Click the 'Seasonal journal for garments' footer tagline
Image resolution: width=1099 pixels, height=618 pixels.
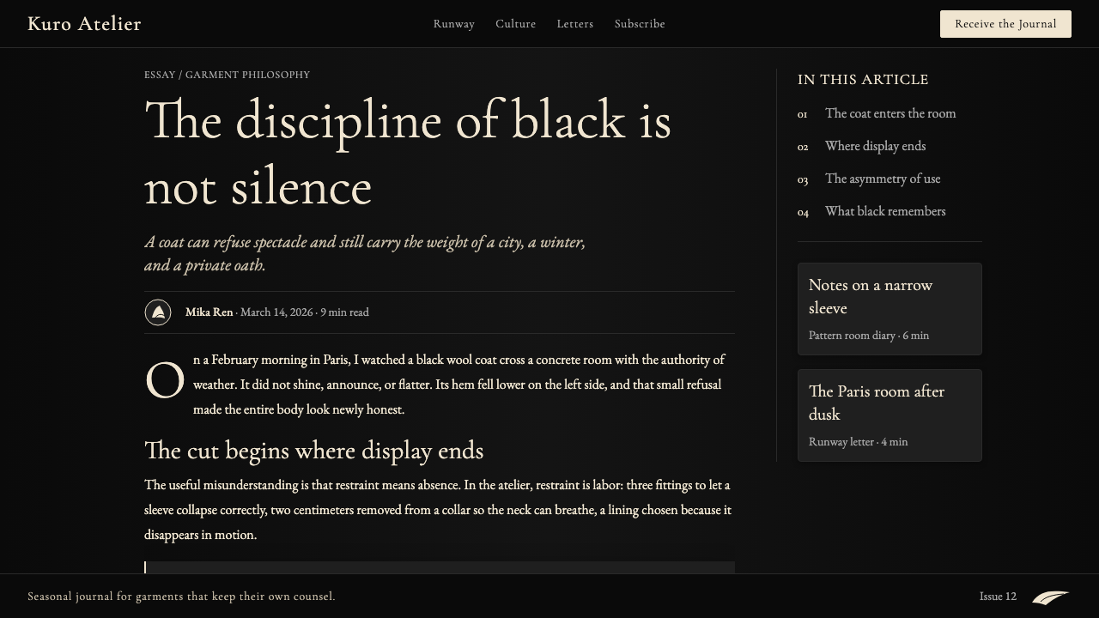[181, 597]
